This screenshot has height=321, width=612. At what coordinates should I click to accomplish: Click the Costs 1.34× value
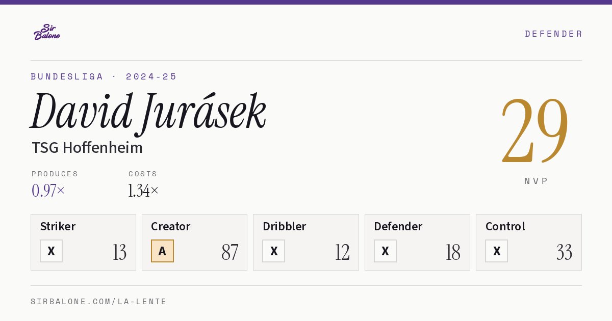[143, 191]
